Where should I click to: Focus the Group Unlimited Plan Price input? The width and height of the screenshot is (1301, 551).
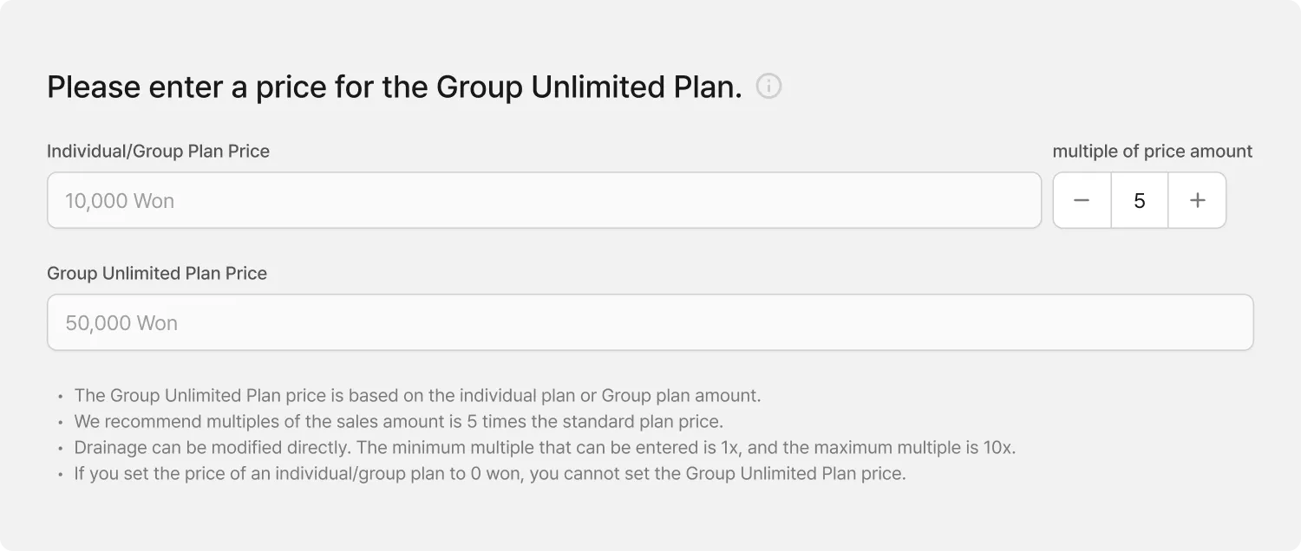click(650, 323)
